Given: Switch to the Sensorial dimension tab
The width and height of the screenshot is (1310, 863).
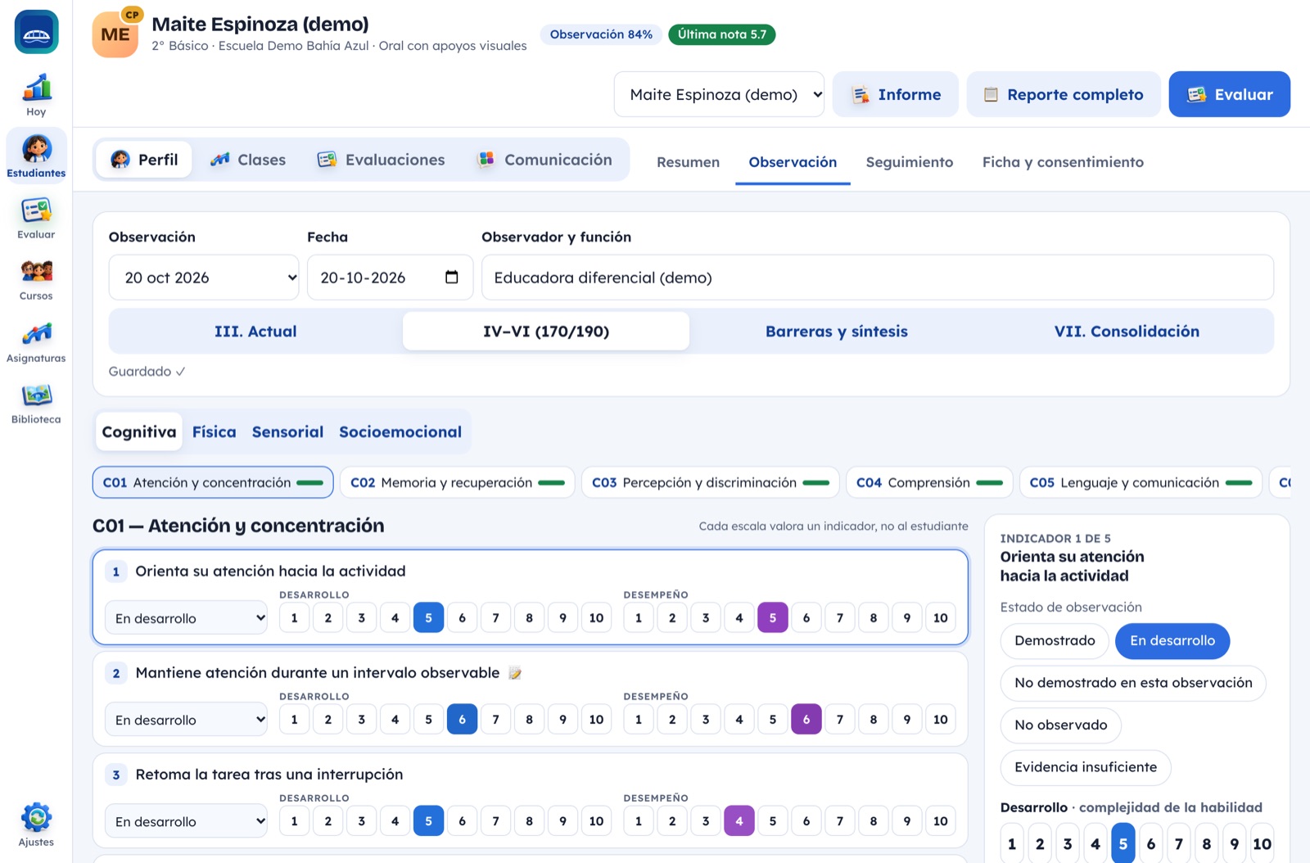Looking at the screenshot, I should pos(287,431).
